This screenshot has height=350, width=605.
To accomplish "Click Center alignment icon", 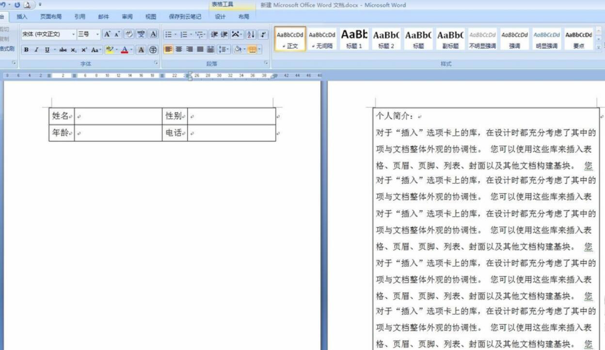I will [179, 50].
